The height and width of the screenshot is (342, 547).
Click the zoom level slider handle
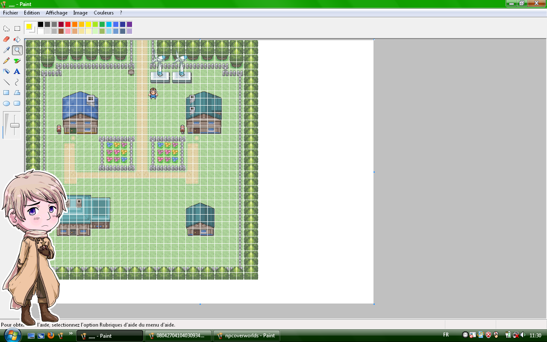pos(15,125)
